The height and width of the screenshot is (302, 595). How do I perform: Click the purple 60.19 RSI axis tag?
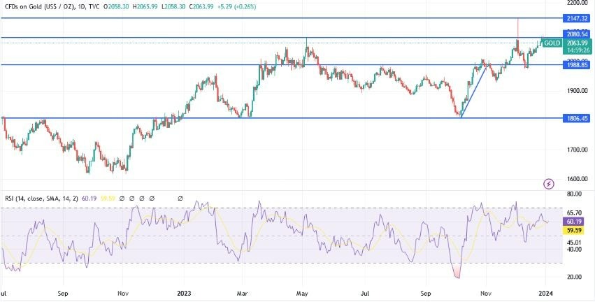(574, 222)
